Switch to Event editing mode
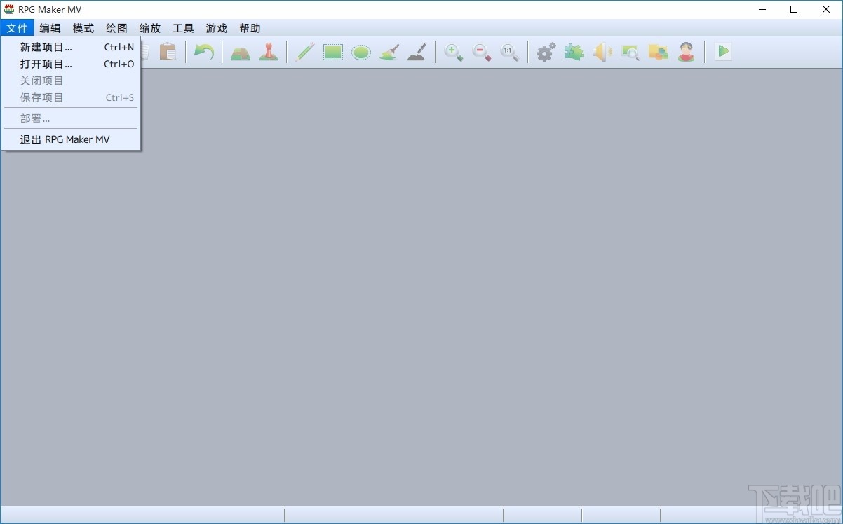Screen dimensions: 843x524 click(x=269, y=51)
